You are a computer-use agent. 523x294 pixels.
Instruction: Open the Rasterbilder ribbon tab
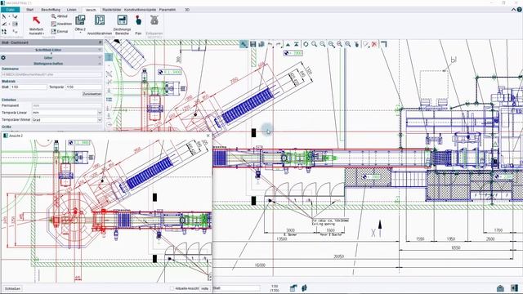point(112,10)
